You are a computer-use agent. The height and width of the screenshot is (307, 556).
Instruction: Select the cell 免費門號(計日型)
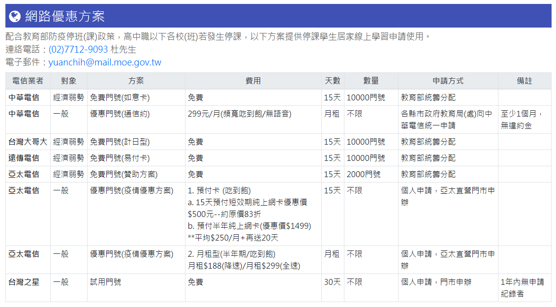tap(136, 142)
